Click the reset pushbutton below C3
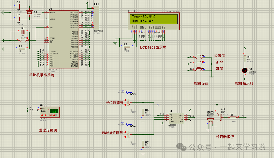The image size is (274, 158). tap(23, 40)
